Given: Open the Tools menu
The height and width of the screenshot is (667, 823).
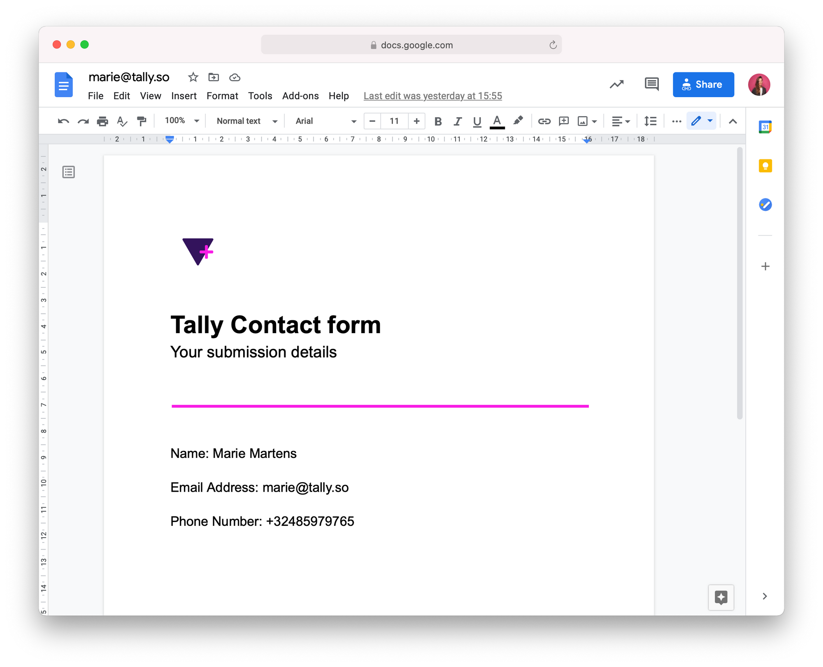Looking at the screenshot, I should tap(260, 96).
